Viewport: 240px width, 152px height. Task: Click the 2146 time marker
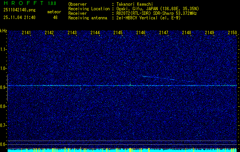[141, 32]
